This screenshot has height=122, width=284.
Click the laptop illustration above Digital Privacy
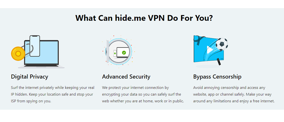(x=41, y=54)
